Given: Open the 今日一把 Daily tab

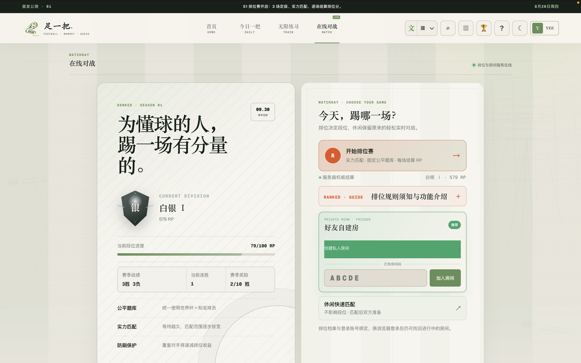Looking at the screenshot, I should pyautogui.click(x=250, y=29).
